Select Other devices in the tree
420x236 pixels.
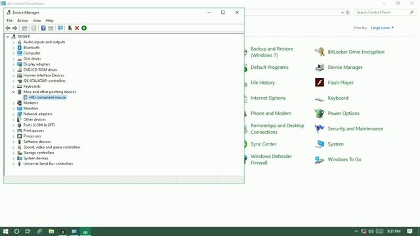tap(34, 119)
